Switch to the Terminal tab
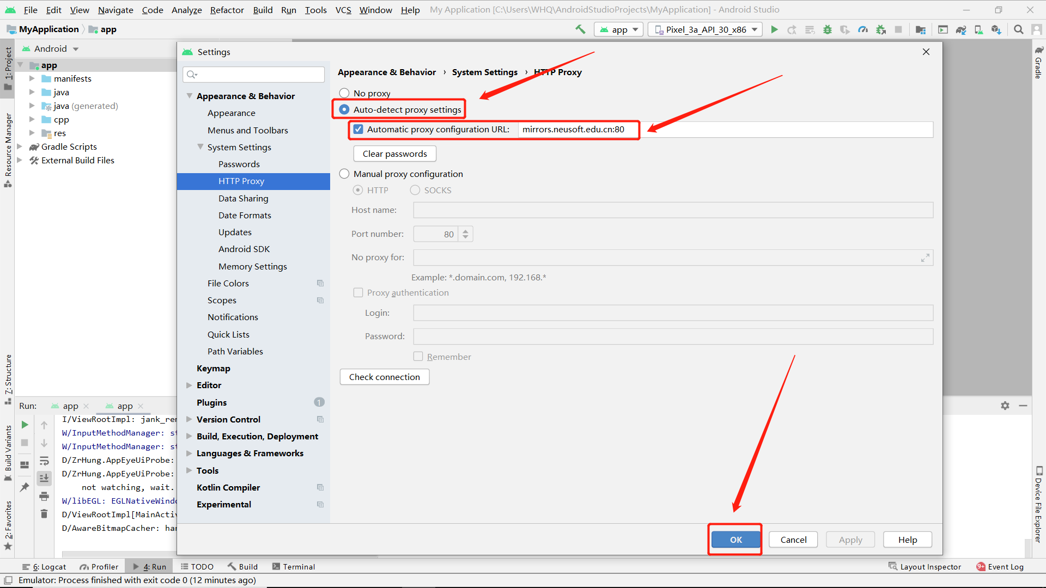Image resolution: width=1046 pixels, height=588 pixels. click(x=299, y=566)
